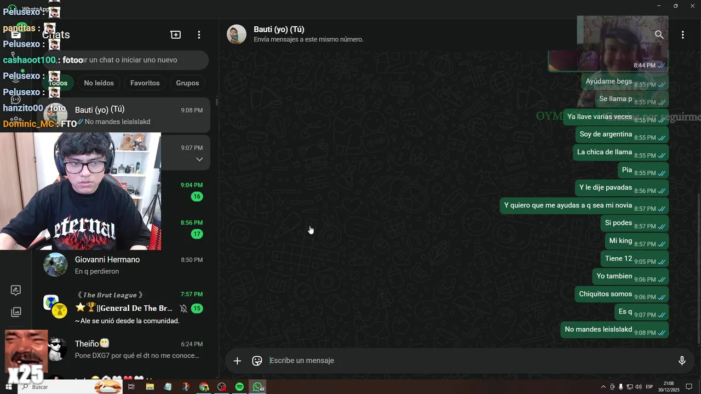Select message "La chica de llama"

[620, 152]
